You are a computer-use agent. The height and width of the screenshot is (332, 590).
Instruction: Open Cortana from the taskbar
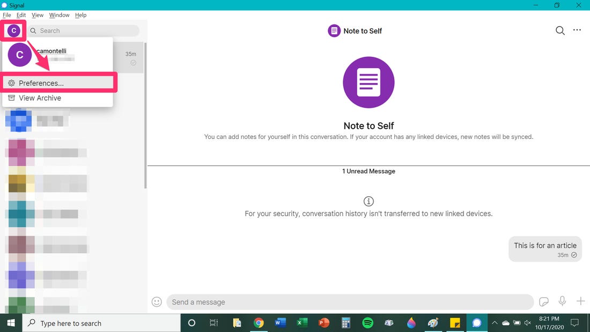click(x=191, y=323)
